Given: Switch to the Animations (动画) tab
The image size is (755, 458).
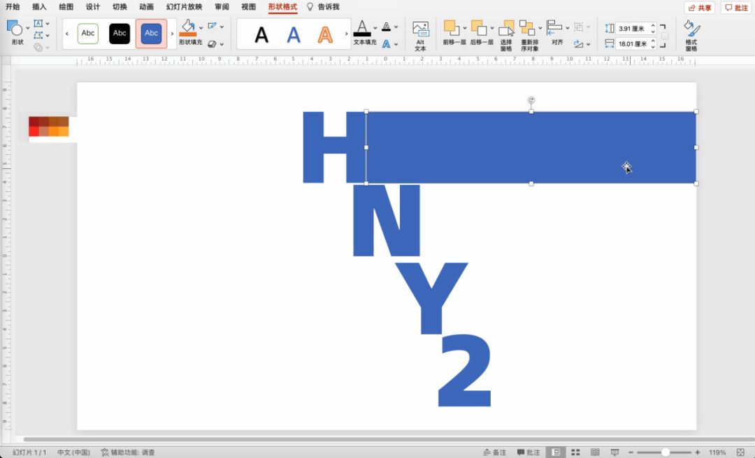Looking at the screenshot, I should click(x=146, y=7).
